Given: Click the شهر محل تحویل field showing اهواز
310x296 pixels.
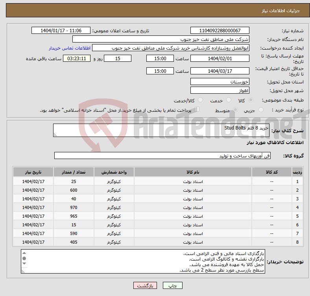Looking at the screenshot, I should tap(220, 90).
